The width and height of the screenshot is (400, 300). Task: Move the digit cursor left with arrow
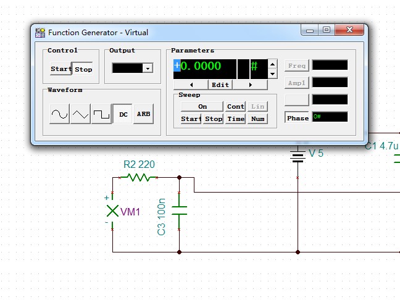click(191, 85)
